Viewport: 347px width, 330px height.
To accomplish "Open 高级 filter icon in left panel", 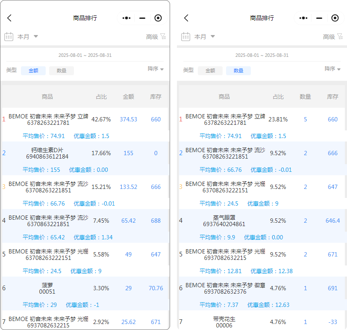I will (163, 36).
